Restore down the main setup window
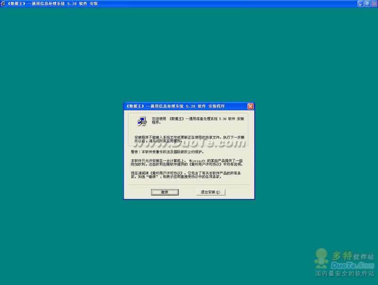This screenshot has width=378, height=285. (367, 4)
